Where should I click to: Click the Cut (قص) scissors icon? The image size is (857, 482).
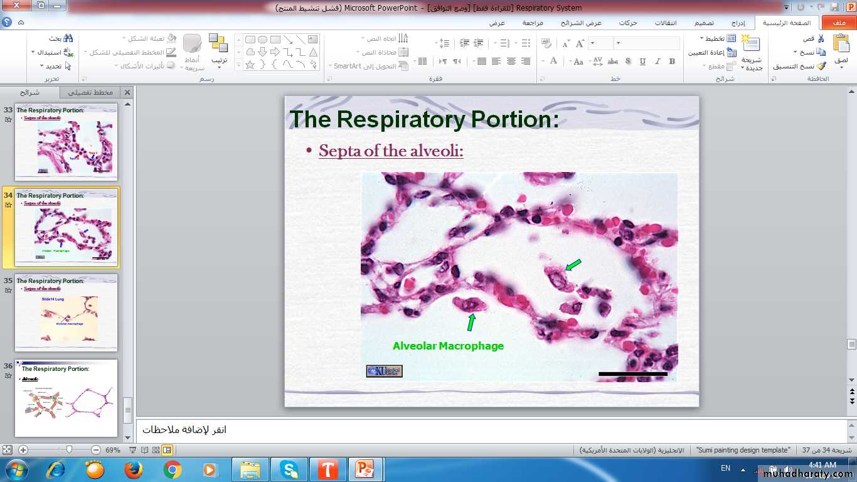[x=821, y=39]
